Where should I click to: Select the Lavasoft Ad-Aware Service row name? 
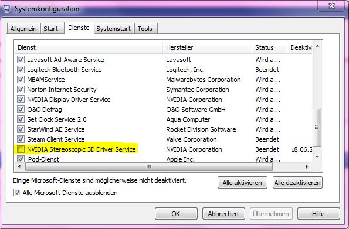66,60
